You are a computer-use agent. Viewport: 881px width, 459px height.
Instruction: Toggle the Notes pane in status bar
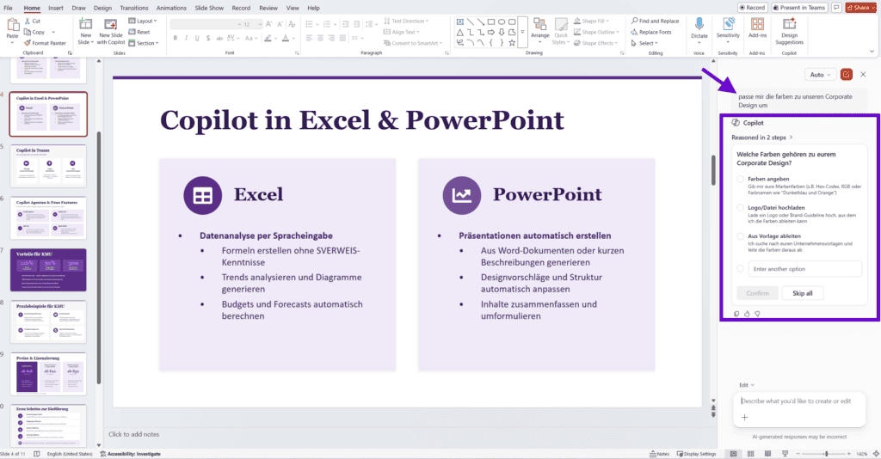(x=660, y=453)
